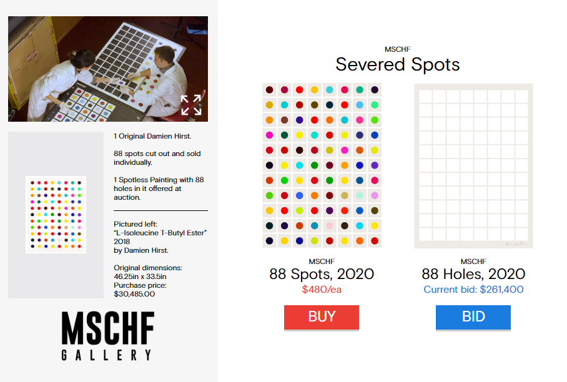Pick the light mint spot in the grid
This screenshot has width=567, height=382.
[360, 195]
